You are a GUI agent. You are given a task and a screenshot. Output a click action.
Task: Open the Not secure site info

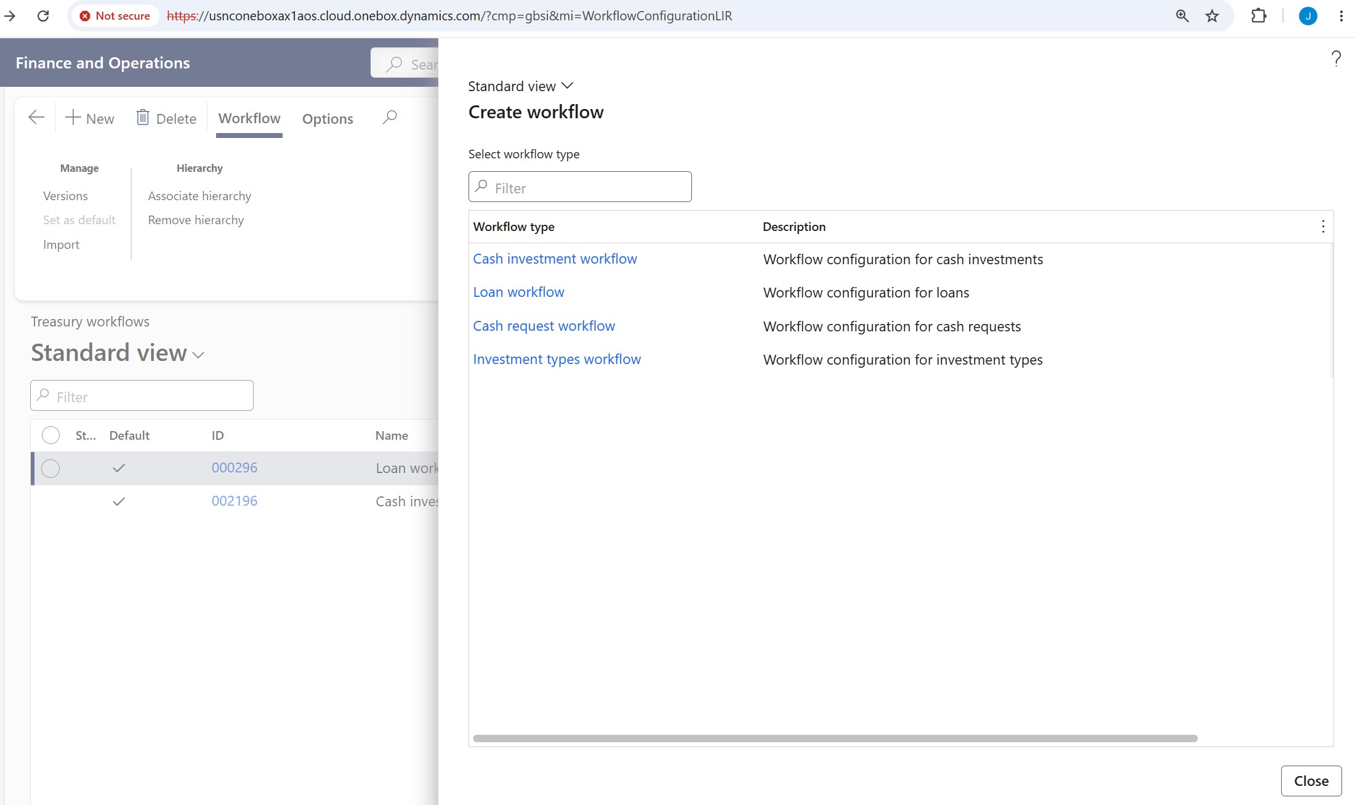click(x=115, y=16)
